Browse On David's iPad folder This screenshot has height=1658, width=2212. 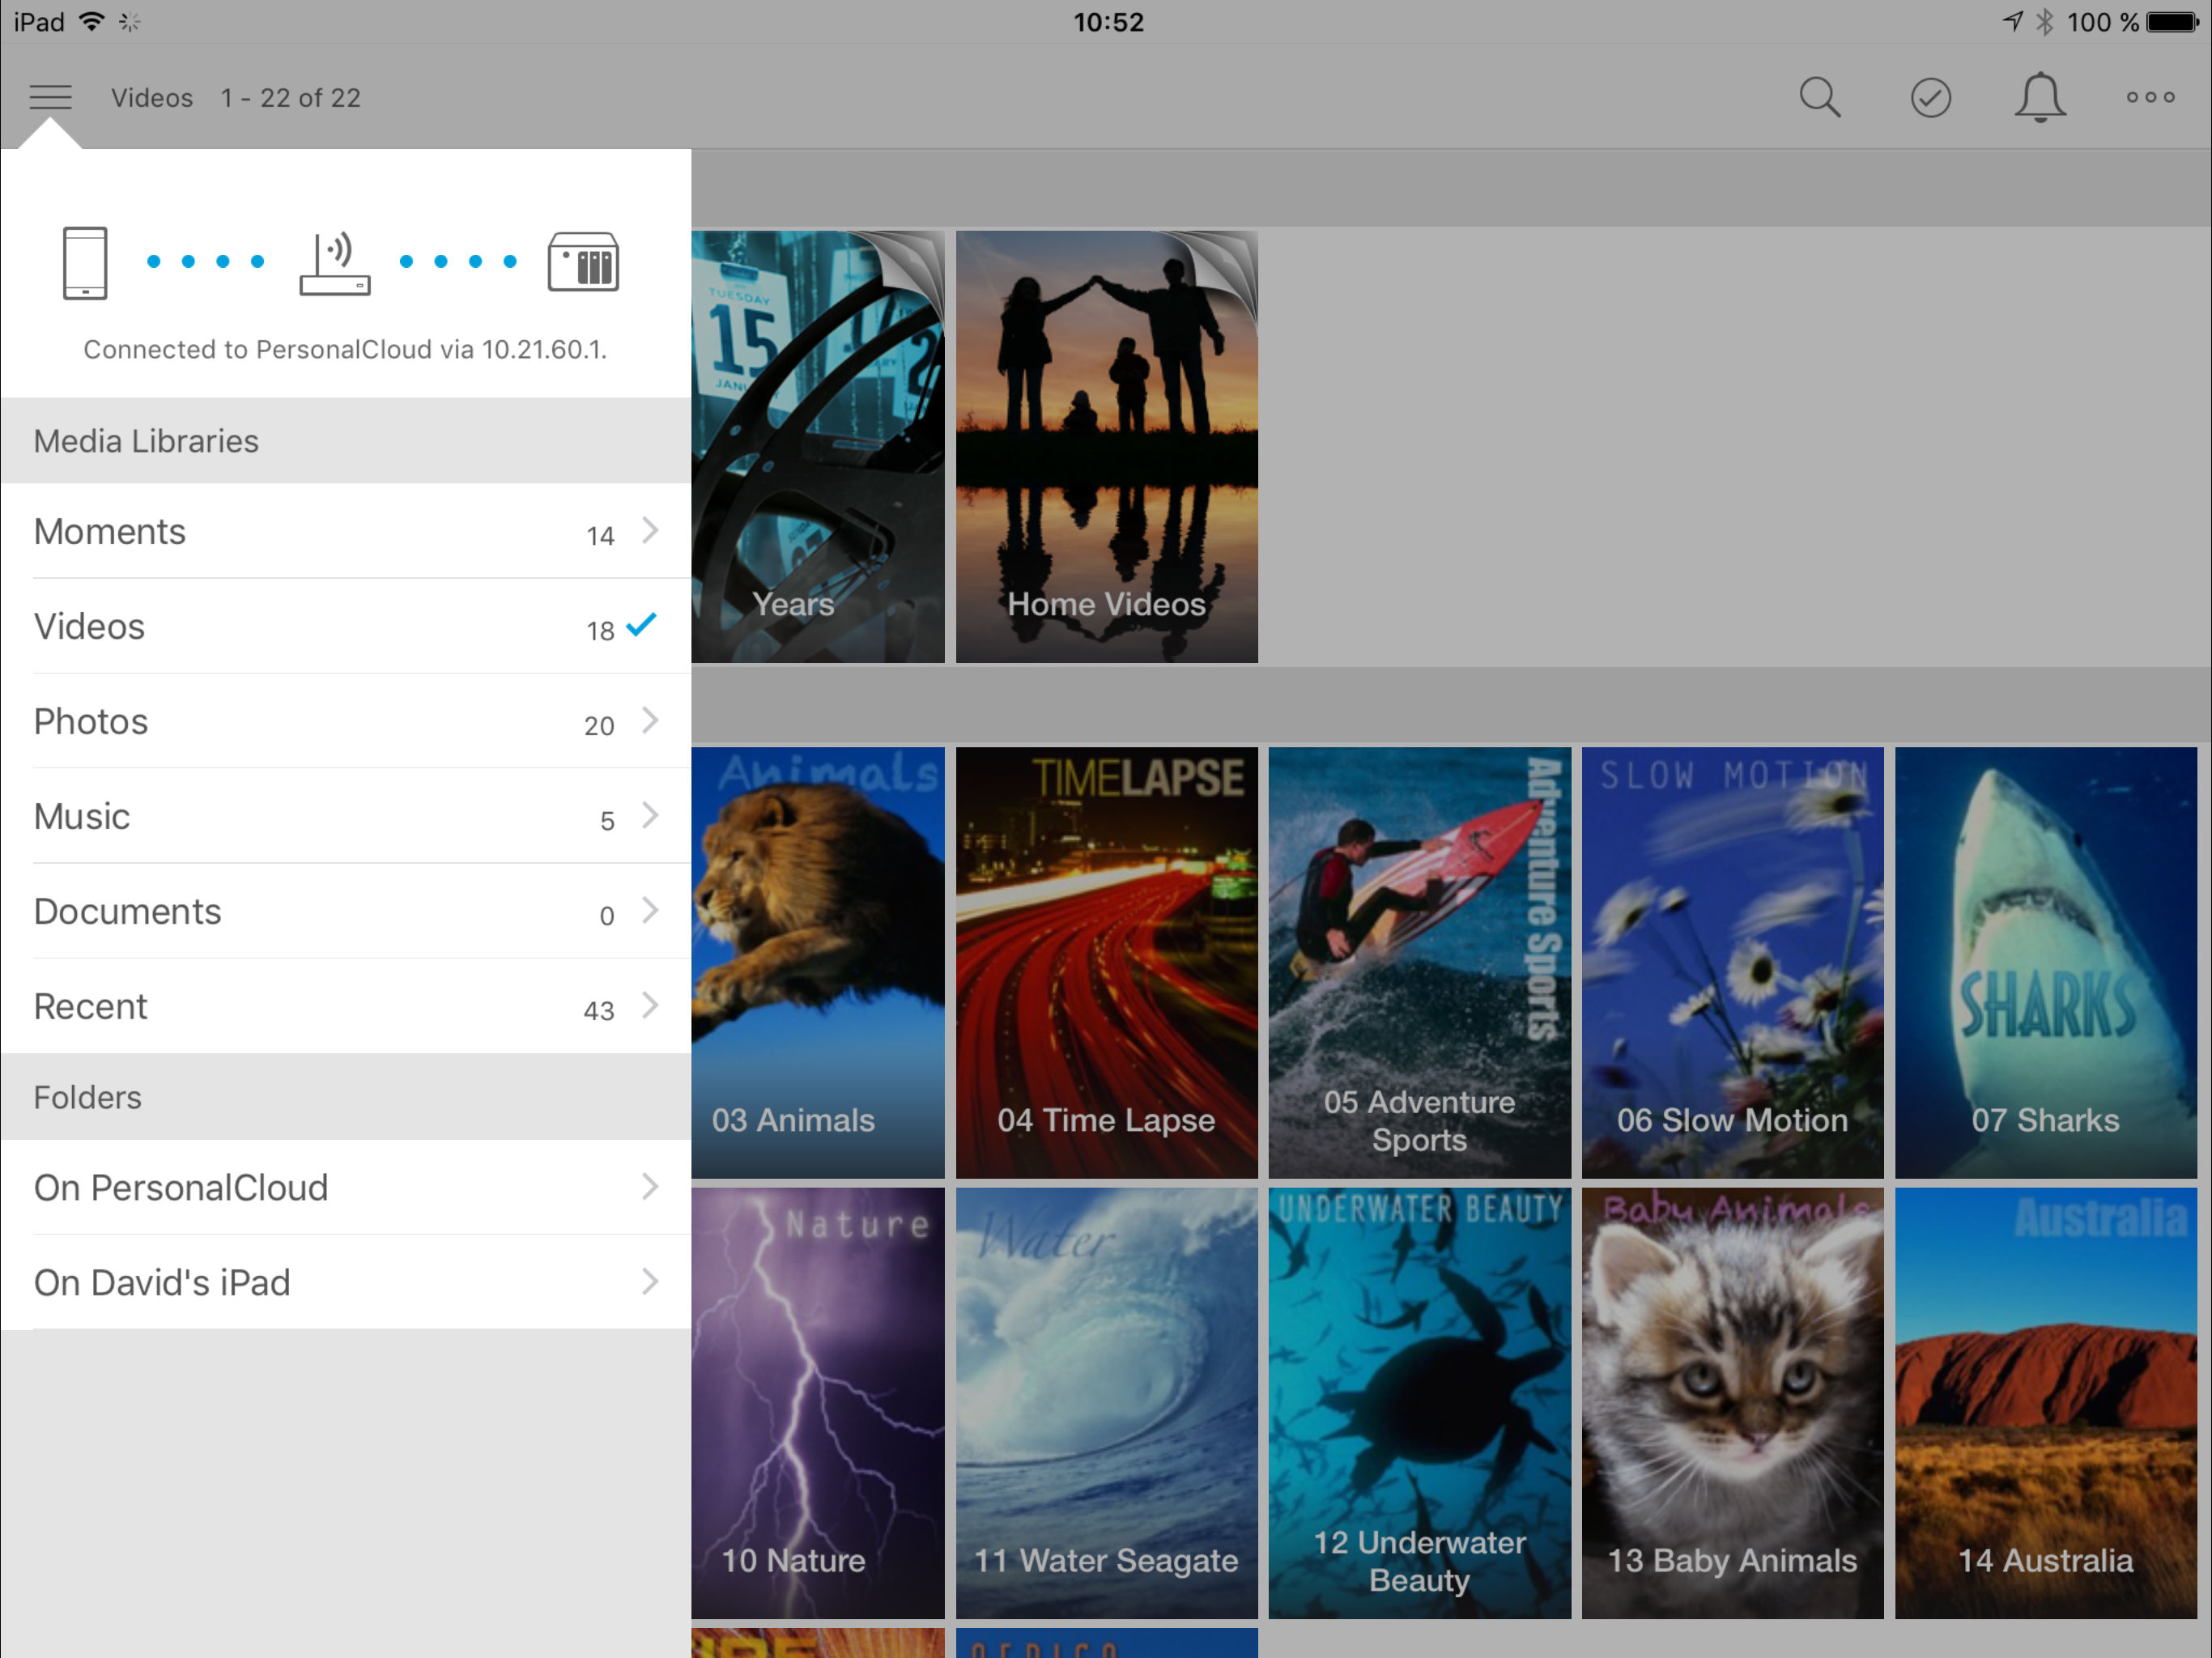[345, 1282]
